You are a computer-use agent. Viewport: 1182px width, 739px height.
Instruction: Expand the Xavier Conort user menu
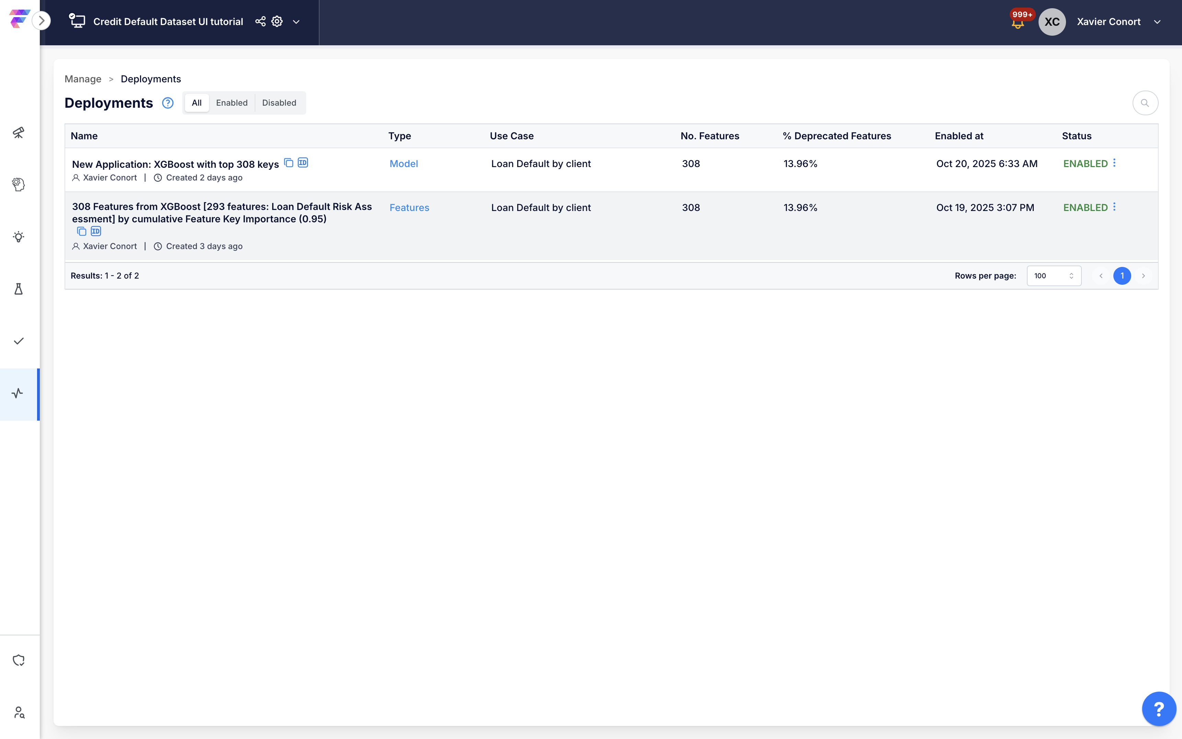(1157, 22)
